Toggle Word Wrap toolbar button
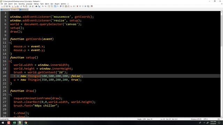Image resolution: width=223 pixels, height=125 pixels. point(55,6)
